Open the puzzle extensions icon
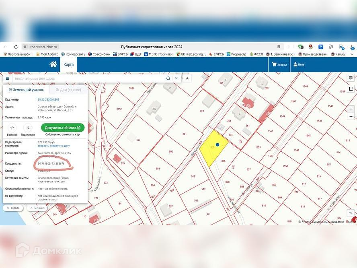The image size is (357, 268). [x=331, y=47]
